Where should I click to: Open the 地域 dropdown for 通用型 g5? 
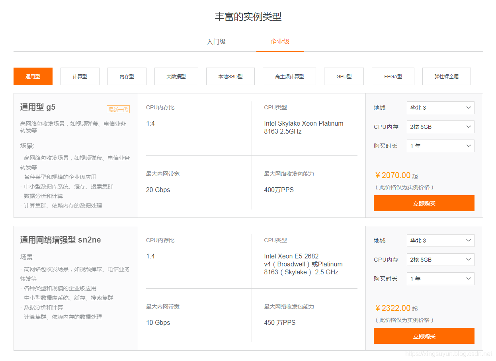coord(440,108)
